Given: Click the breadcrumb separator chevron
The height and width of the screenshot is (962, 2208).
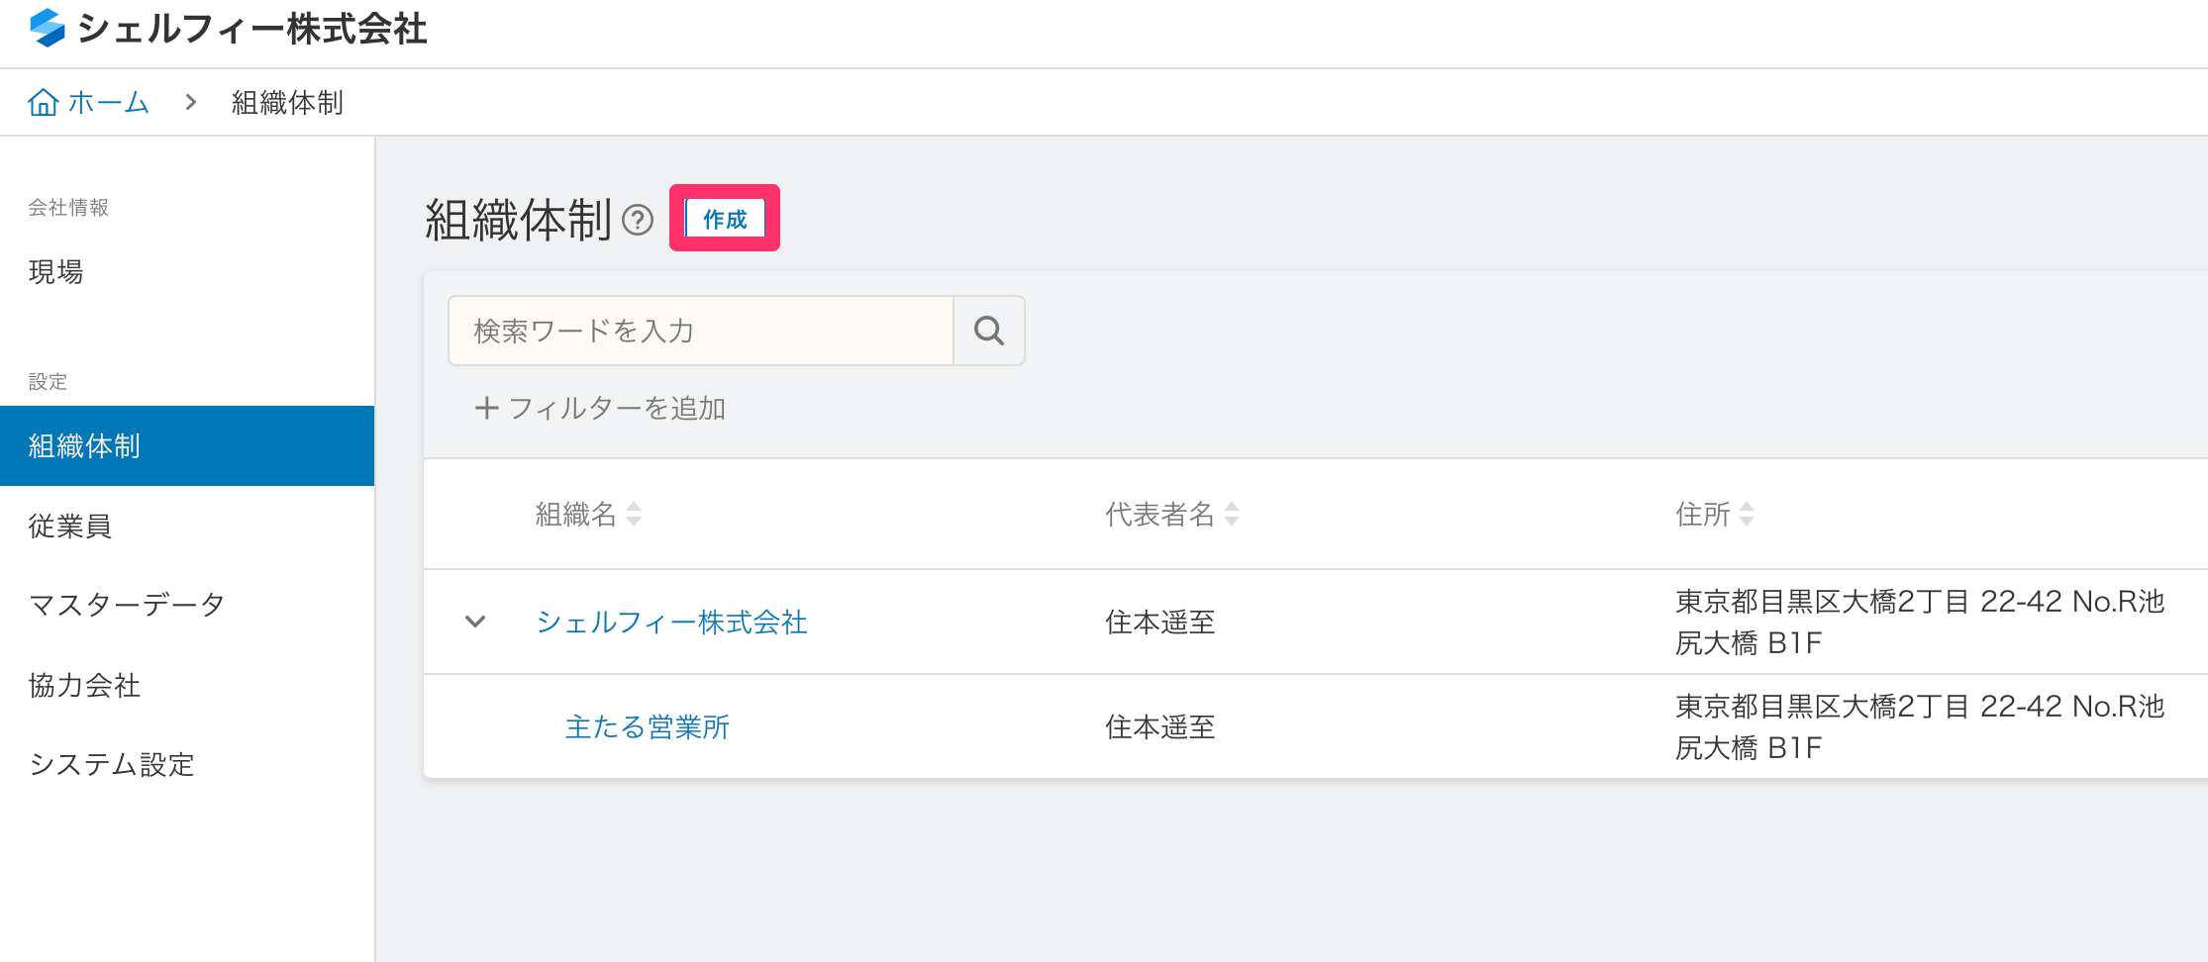Looking at the screenshot, I should [191, 102].
